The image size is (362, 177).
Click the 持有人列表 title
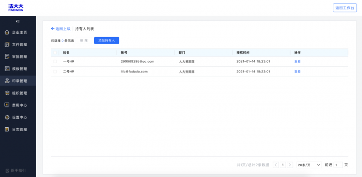[x=84, y=29]
